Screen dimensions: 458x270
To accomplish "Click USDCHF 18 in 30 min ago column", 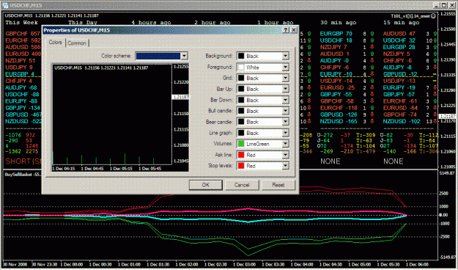I will pos(336,40).
